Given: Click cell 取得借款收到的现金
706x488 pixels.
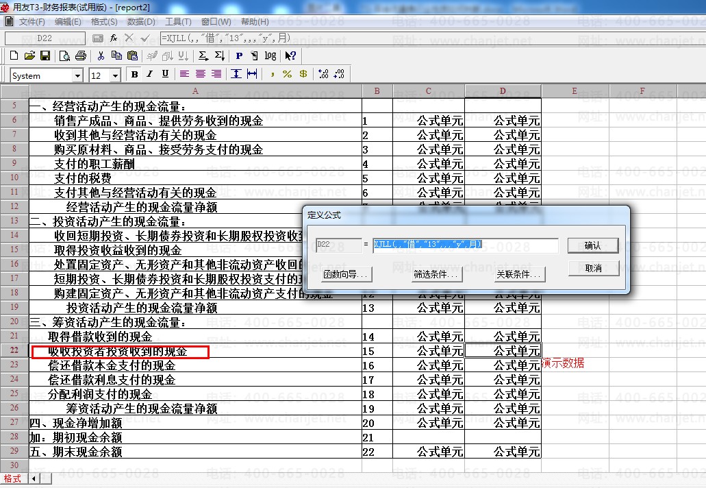Looking at the screenshot, I should pos(195,337).
